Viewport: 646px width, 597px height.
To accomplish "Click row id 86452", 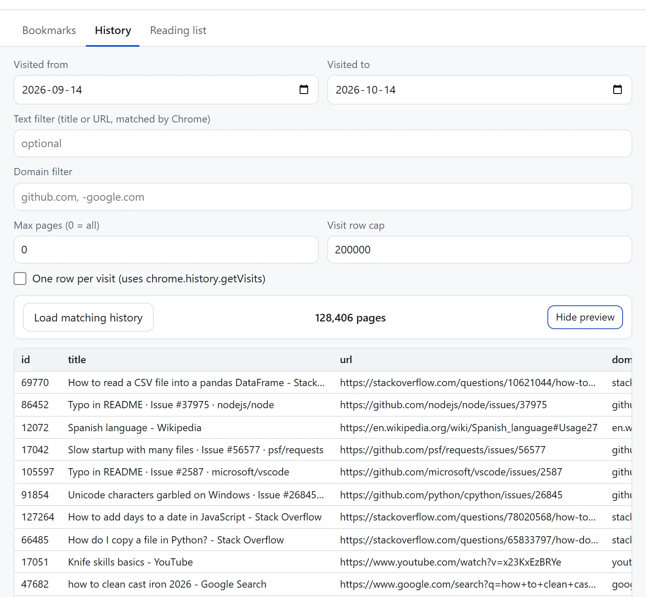I will [x=35, y=404].
